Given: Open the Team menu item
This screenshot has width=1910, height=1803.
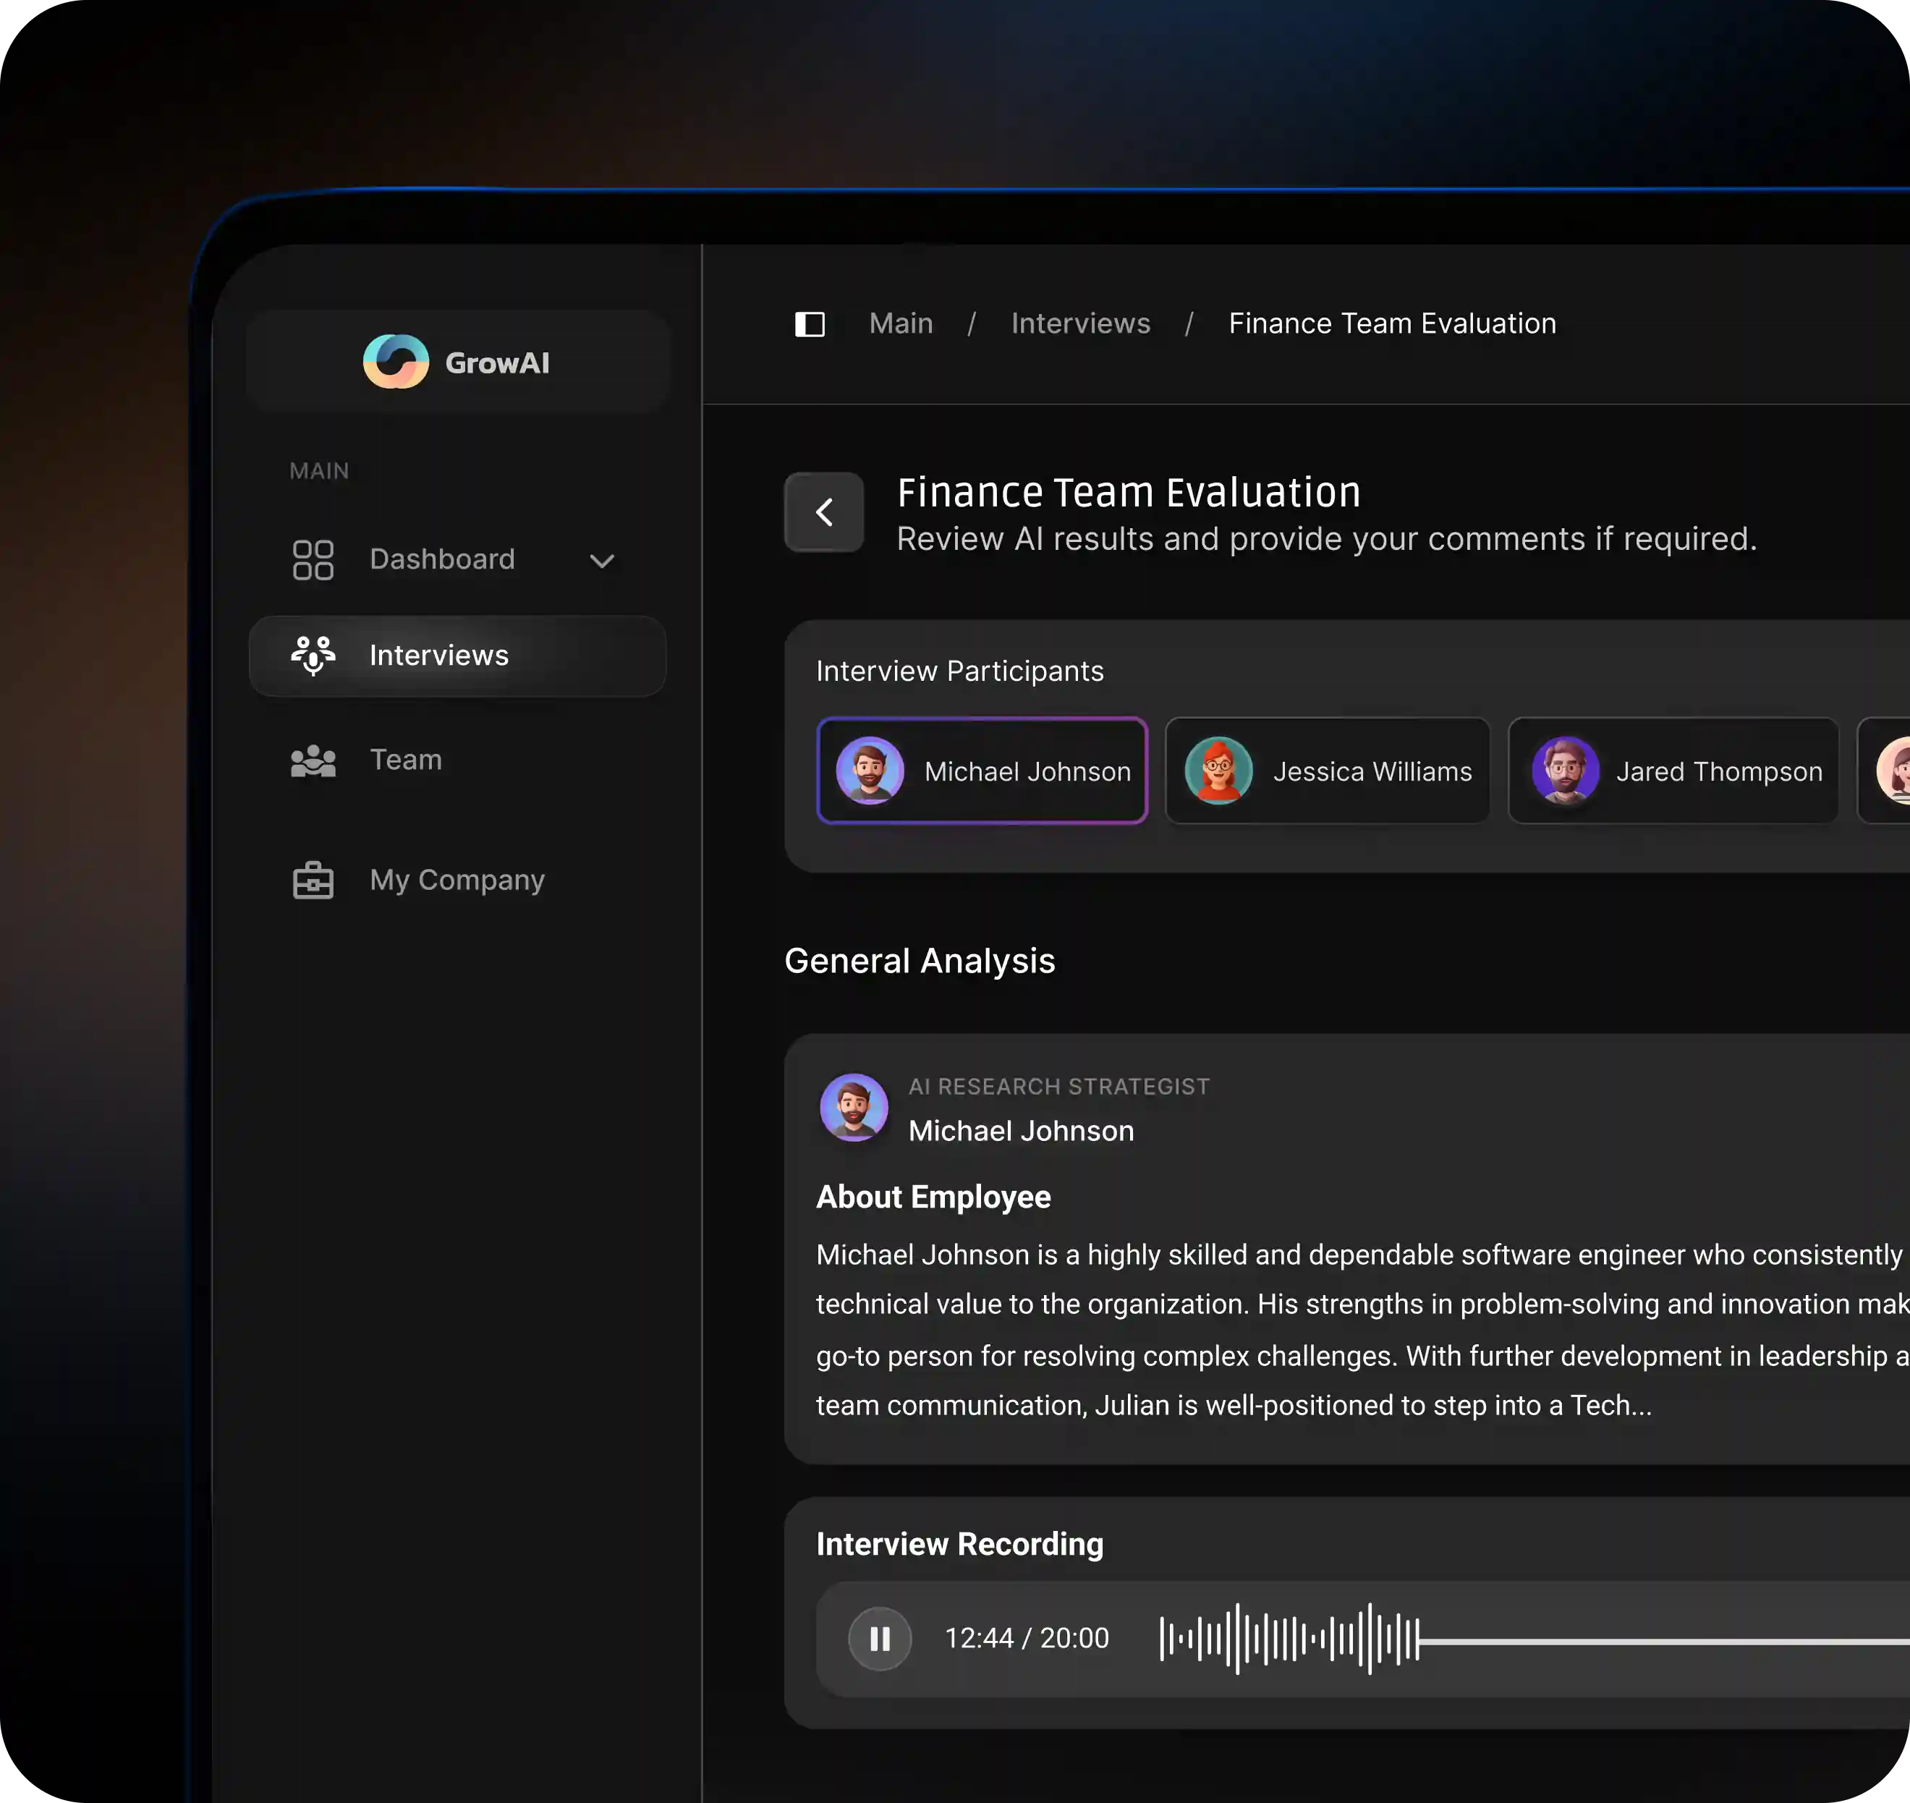Looking at the screenshot, I should [x=406, y=760].
